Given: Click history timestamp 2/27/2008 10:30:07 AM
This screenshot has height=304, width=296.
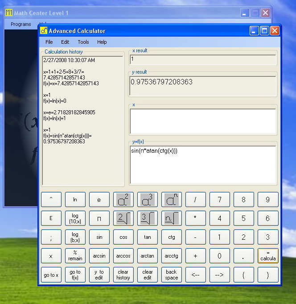Looking at the screenshot, I should (x=69, y=60).
